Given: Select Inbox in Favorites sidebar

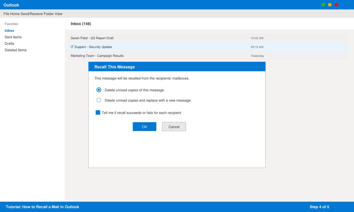Looking at the screenshot, I should click(x=9, y=31).
